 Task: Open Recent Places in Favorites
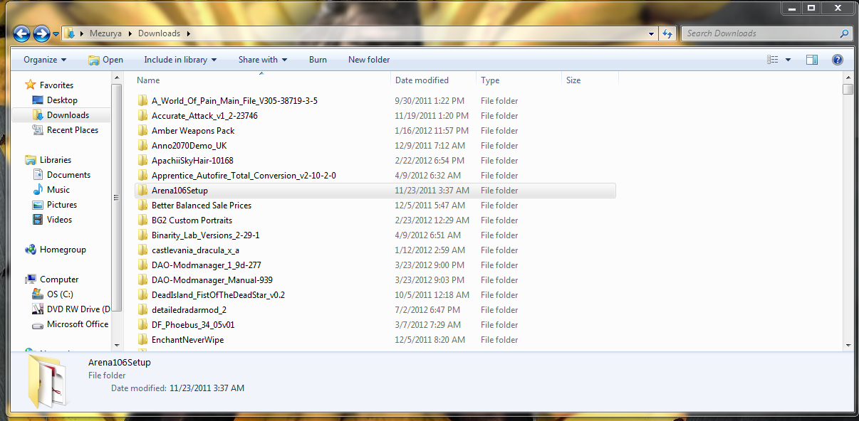(73, 130)
